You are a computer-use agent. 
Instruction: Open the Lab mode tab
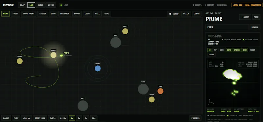[31, 5]
